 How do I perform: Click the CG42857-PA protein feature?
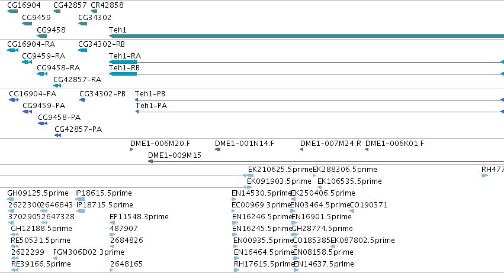(x=58, y=135)
